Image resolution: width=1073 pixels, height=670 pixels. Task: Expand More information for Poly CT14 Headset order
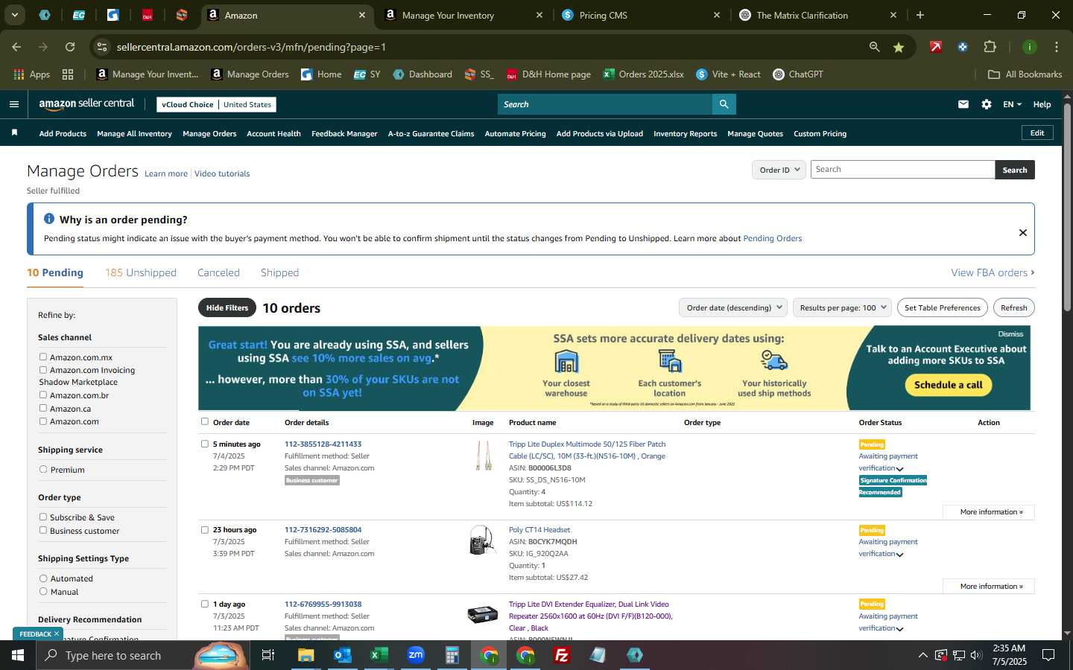point(989,587)
